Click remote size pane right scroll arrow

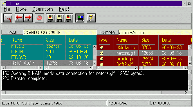pyautogui.click(x=185, y=68)
